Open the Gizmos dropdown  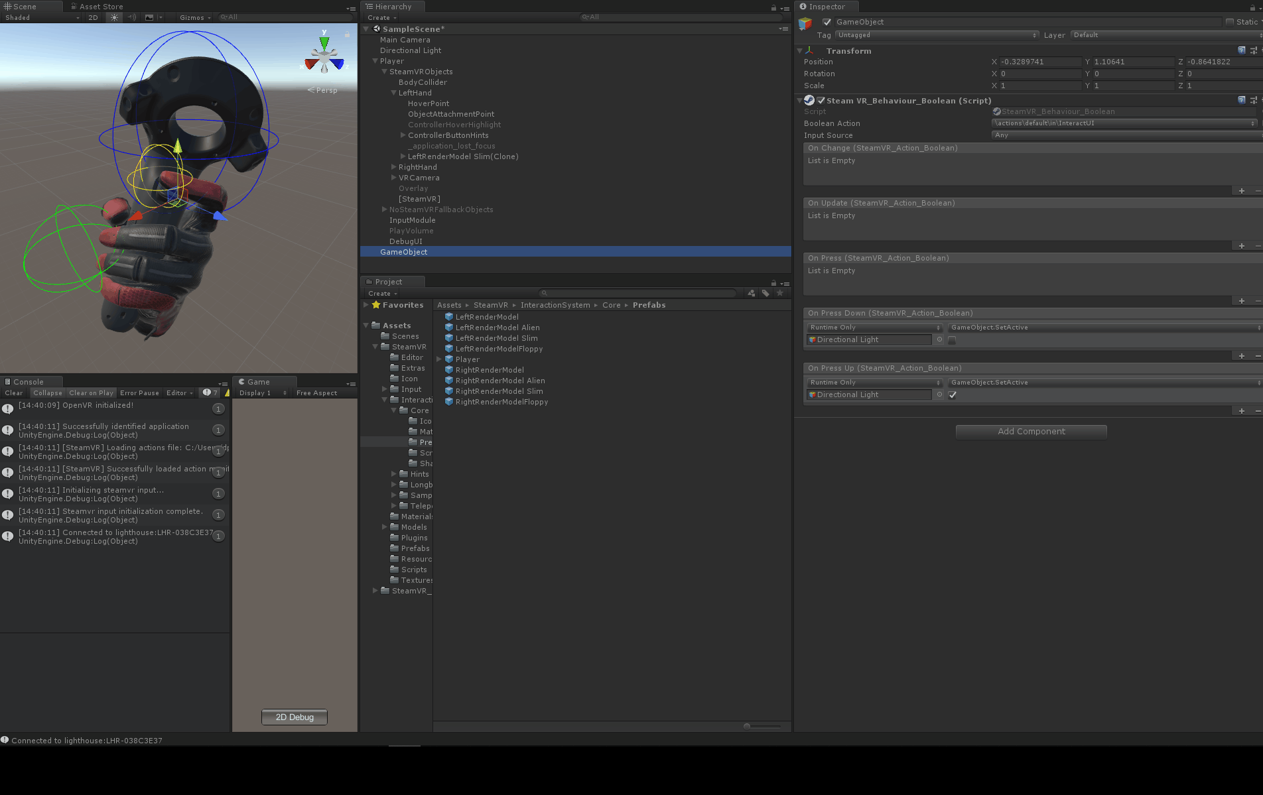[195, 18]
